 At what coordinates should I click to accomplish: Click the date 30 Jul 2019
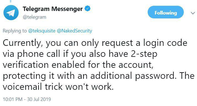click(39, 99)
